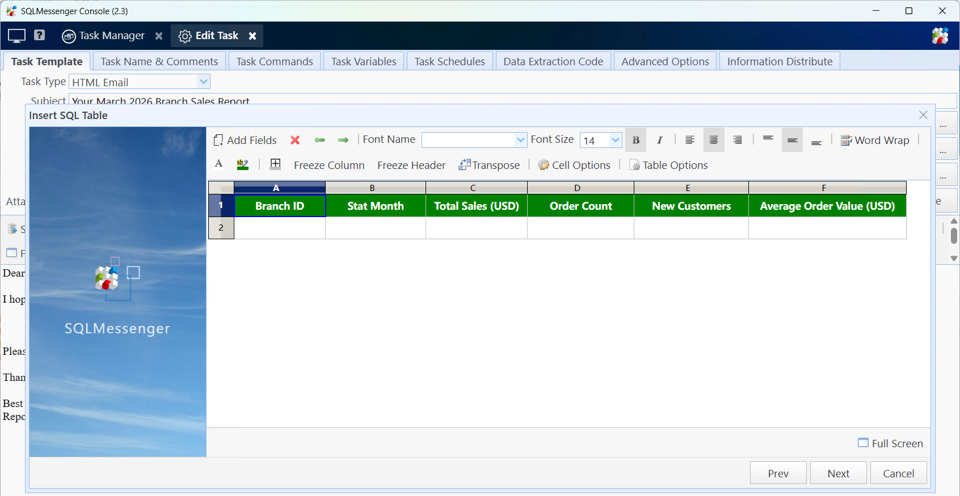The height and width of the screenshot is (496, 960).
Task: Expand the Font Name dropdown
Action: [x=520, y=140]
